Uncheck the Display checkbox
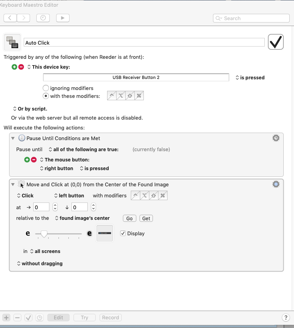The image size is (294, 328). 122,233
